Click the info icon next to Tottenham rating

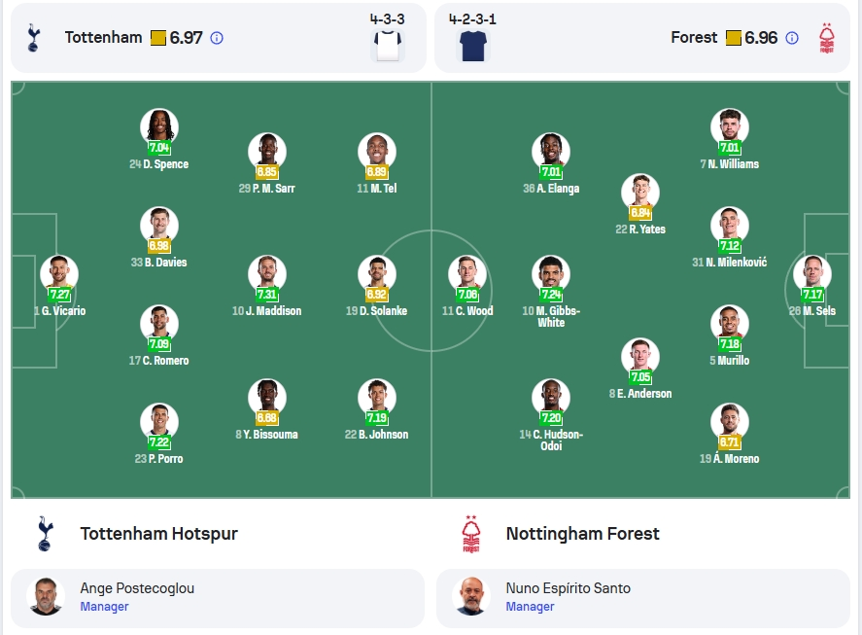point(217,38)
